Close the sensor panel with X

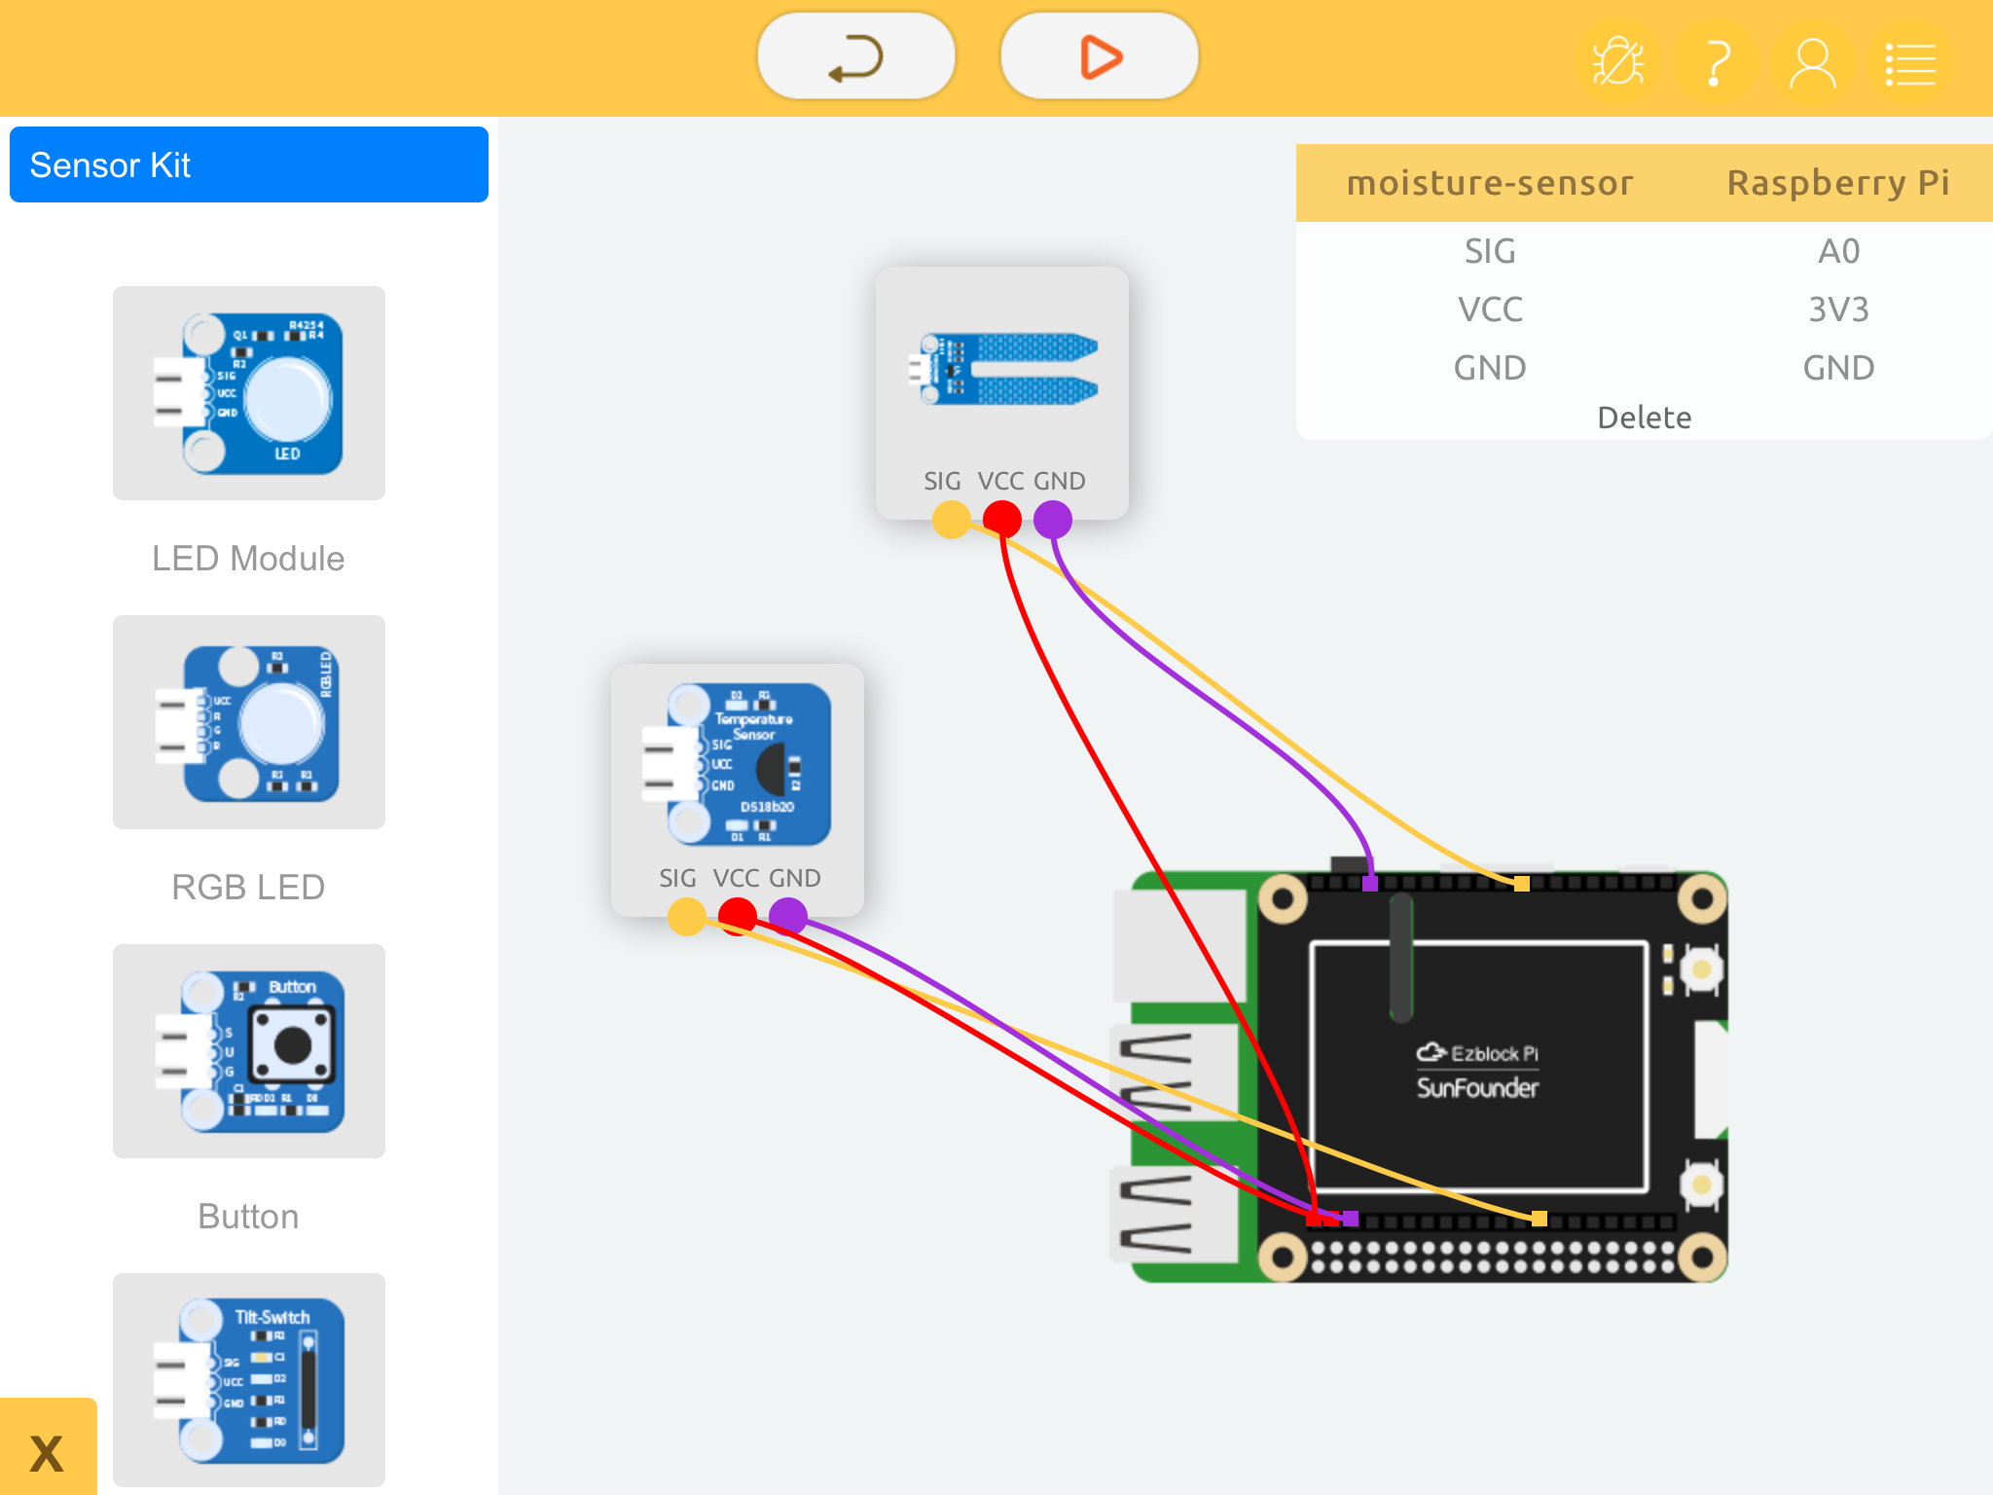pos(46,1452)
